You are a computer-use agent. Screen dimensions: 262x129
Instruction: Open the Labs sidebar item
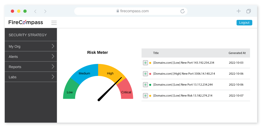click(31, 77)
